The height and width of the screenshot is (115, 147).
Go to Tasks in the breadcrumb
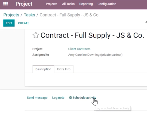(x=30, y=15)
